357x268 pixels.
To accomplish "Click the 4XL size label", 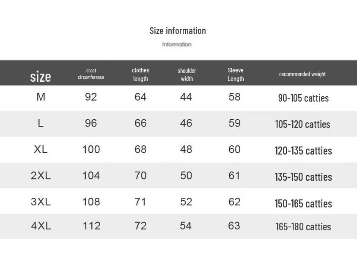I will point(41,226).
